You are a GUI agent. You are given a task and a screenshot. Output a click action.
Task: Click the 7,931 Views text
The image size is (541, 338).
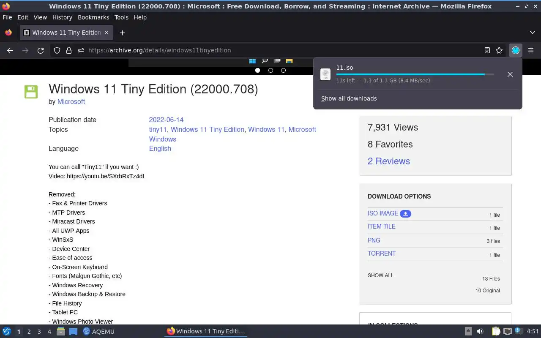(393, 127)
